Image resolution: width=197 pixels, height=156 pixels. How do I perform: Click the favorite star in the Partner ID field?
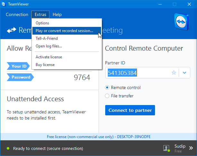(x=174, y=73)
